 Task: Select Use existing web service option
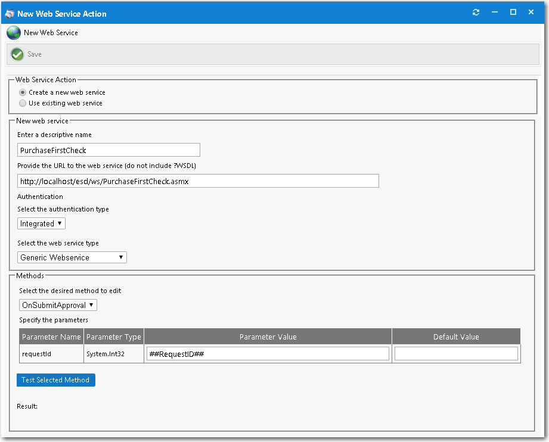[23, 103]
